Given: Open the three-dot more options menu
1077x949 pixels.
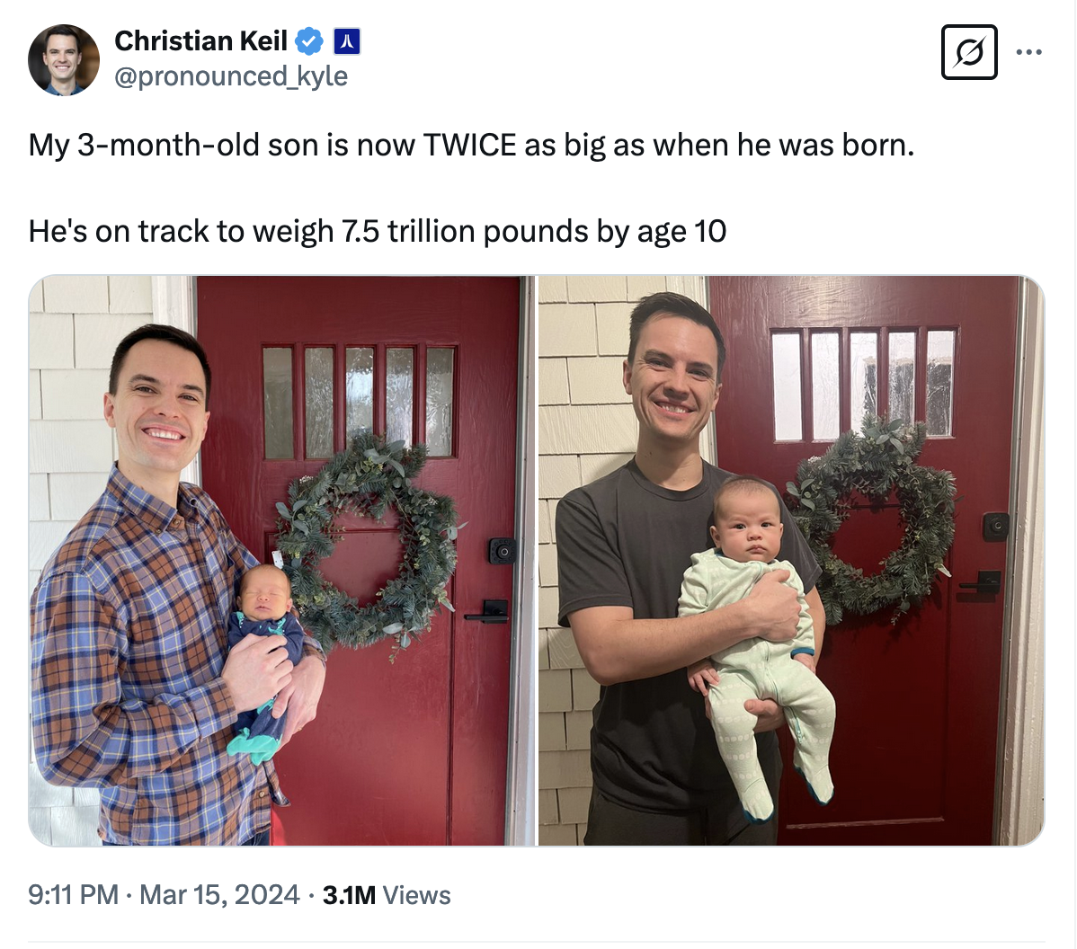Looking at the screenshot, I should [1028, 52].
